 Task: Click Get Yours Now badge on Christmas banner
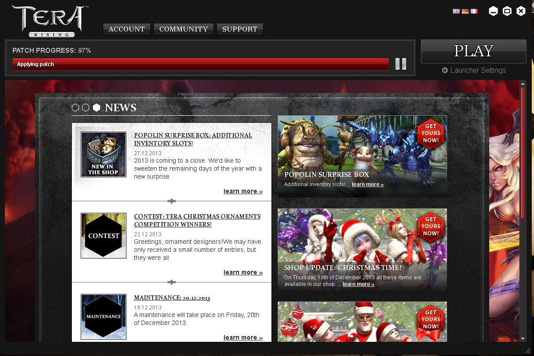pyautogui.click(x=431, y=226)
